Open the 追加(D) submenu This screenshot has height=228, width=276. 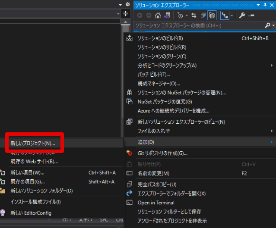200,142
